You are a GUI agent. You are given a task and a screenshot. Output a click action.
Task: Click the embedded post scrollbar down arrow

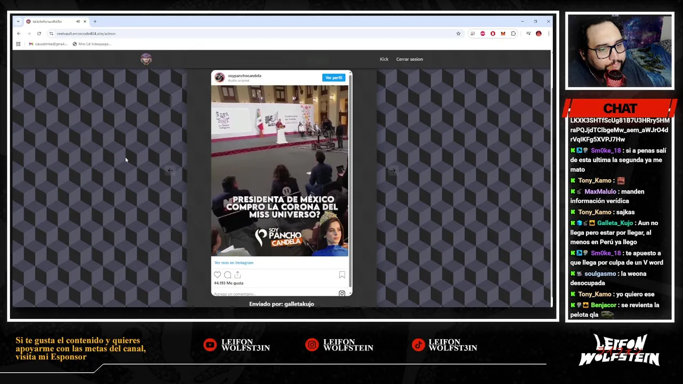(x=350, y=293)
